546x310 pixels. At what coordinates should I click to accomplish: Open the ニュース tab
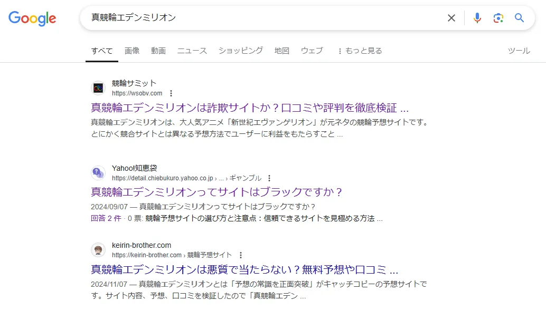tap(192, 51)
